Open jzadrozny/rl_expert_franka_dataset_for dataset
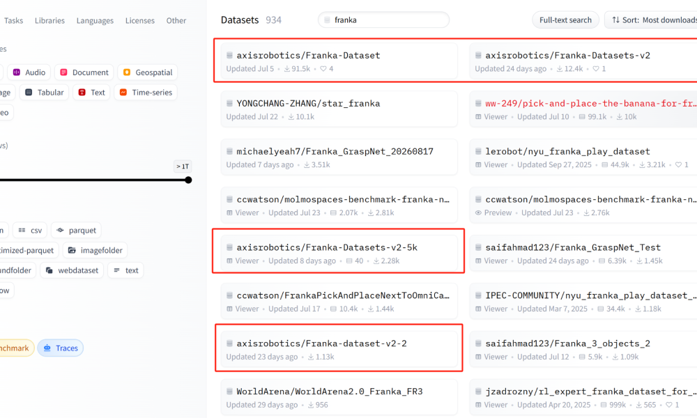697x418 pixels. click(583, 397)
